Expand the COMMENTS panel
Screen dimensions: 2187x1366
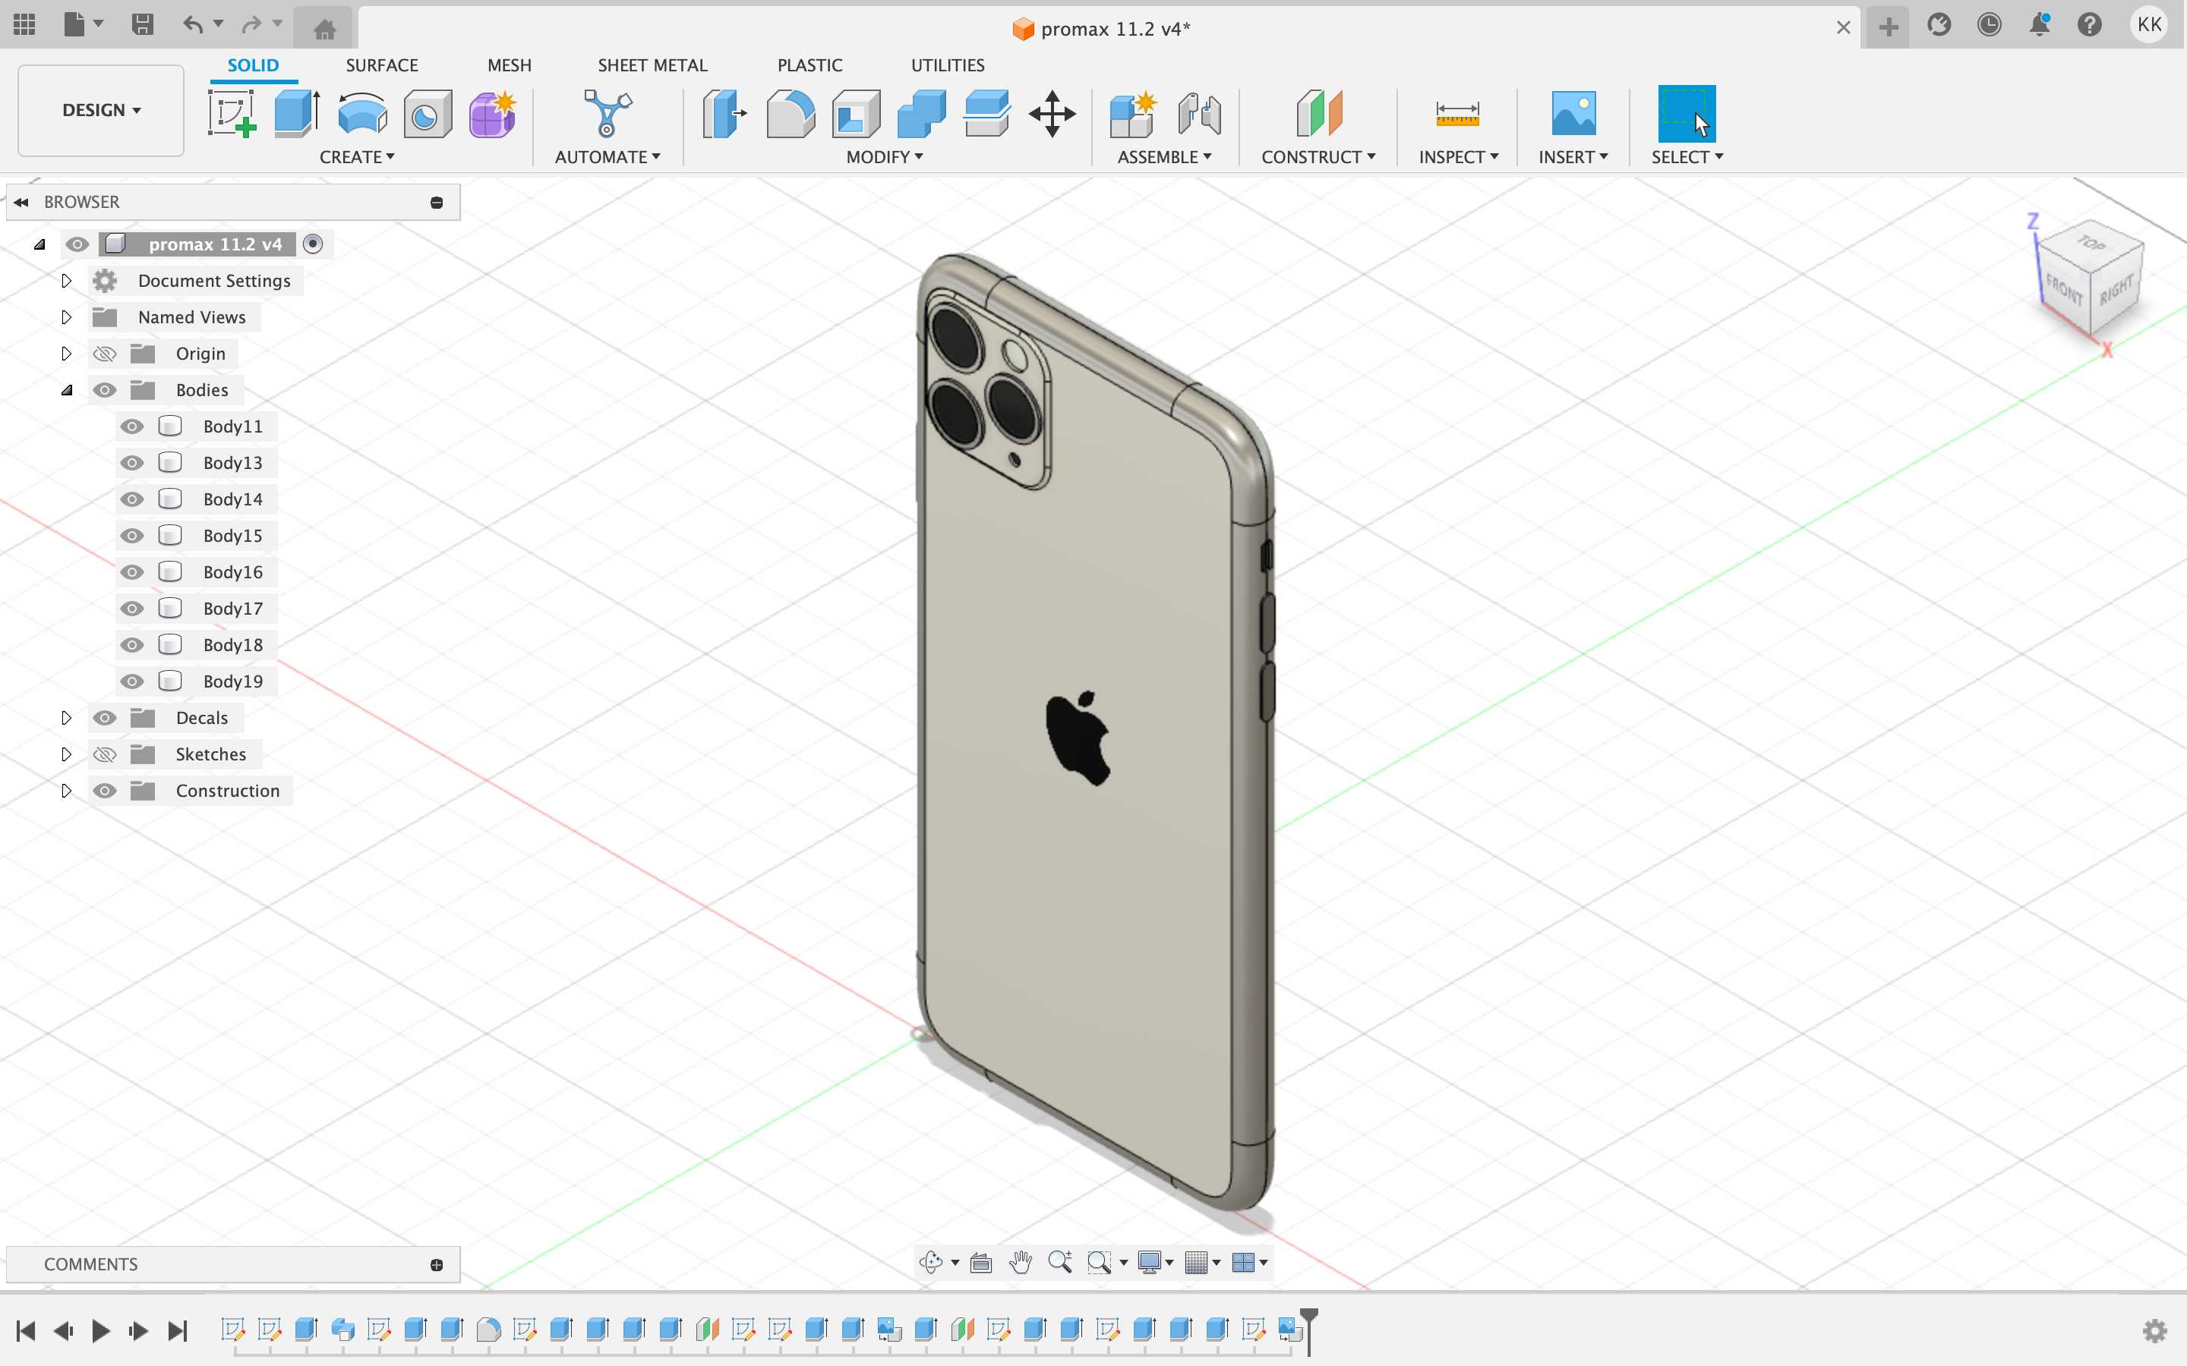[x=437, y=1265]
